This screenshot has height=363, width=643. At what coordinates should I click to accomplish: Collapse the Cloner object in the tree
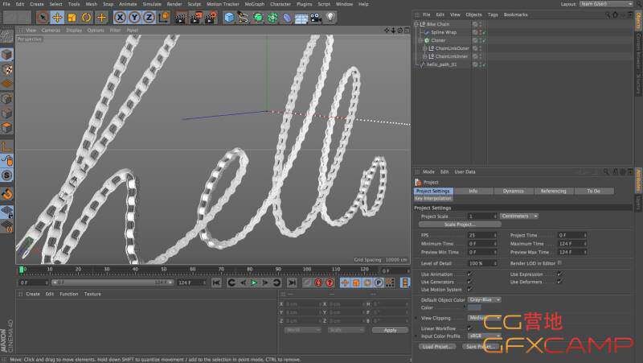click(420, 40)
